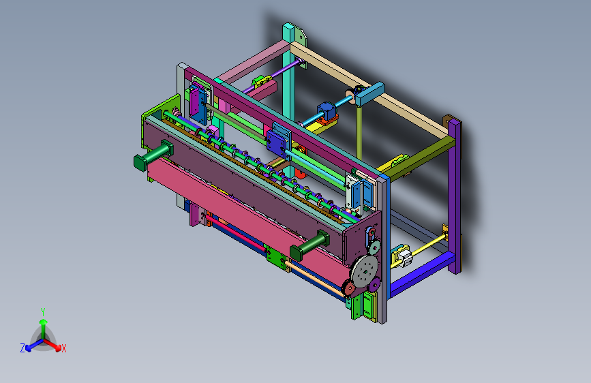Select the left green cylinder handle
The image size is (591, 383).
[153, 155]
